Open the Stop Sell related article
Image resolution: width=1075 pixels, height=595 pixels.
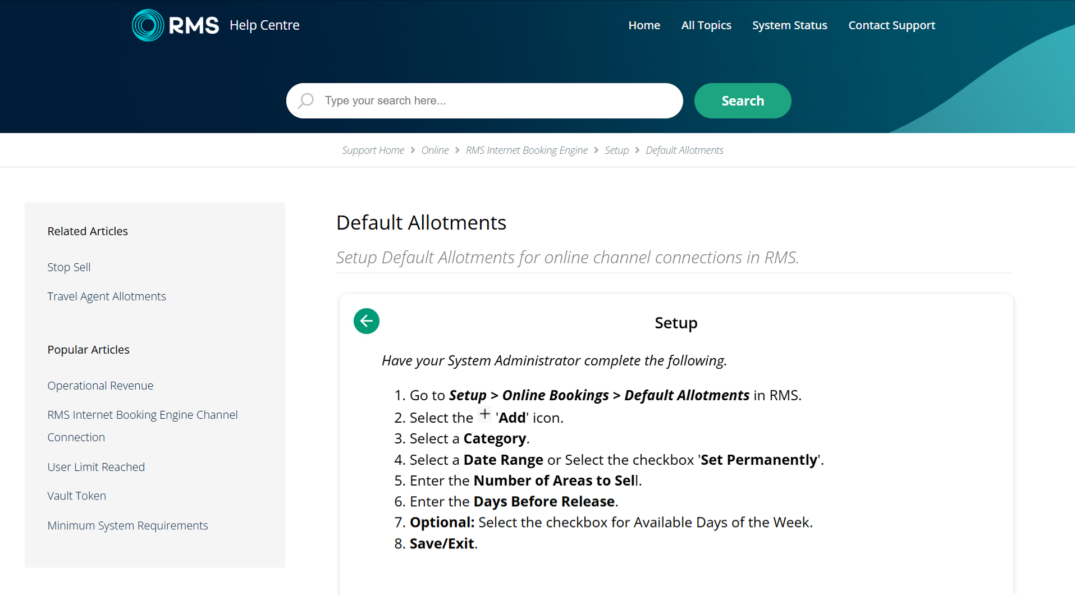(69, 267)
